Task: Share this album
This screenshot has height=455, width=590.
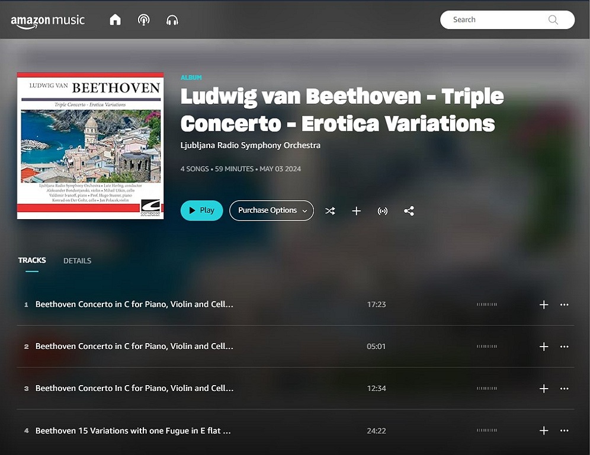Action: pyautogui.click(x=409, y=211)
